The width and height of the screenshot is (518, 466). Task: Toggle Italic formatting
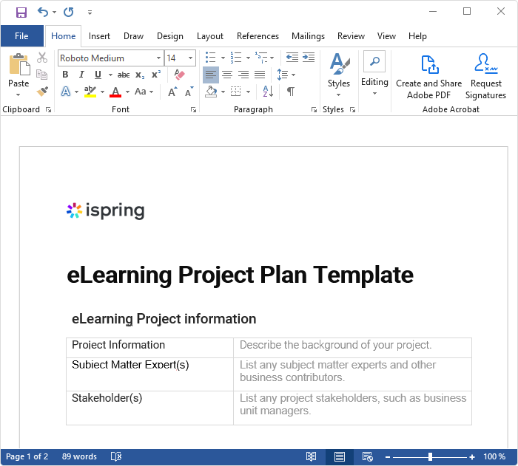pos(81,75)
